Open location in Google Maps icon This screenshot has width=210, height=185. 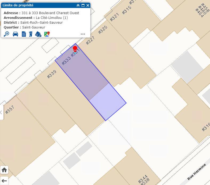[x=47, y=34]
